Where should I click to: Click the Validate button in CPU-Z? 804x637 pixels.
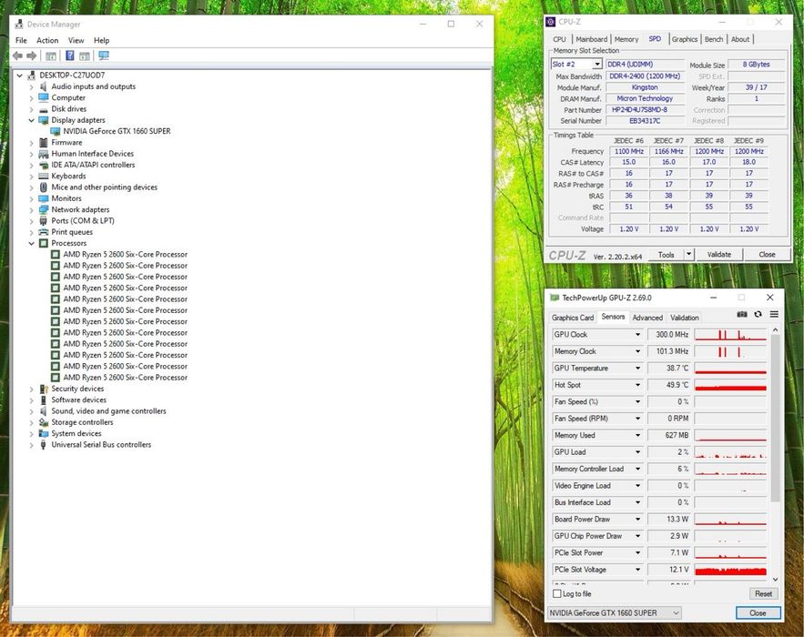pos(719,254)
